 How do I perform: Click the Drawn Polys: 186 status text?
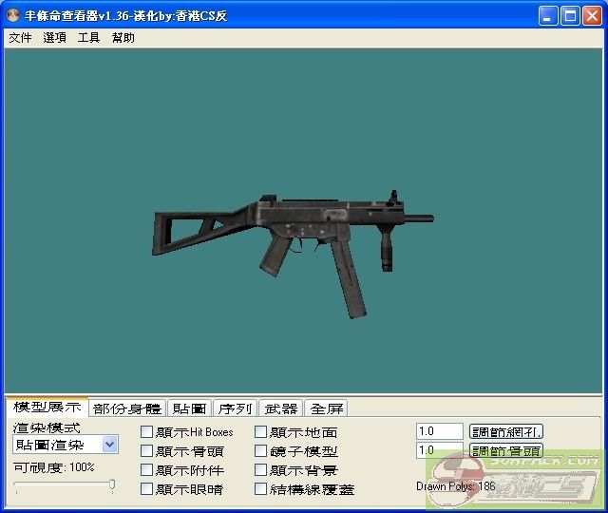point(456,486)
